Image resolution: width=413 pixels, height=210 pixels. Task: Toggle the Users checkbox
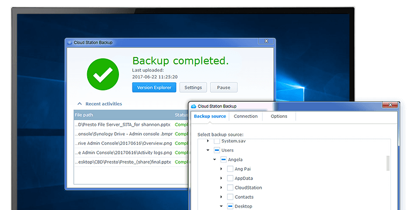point(217,150)
